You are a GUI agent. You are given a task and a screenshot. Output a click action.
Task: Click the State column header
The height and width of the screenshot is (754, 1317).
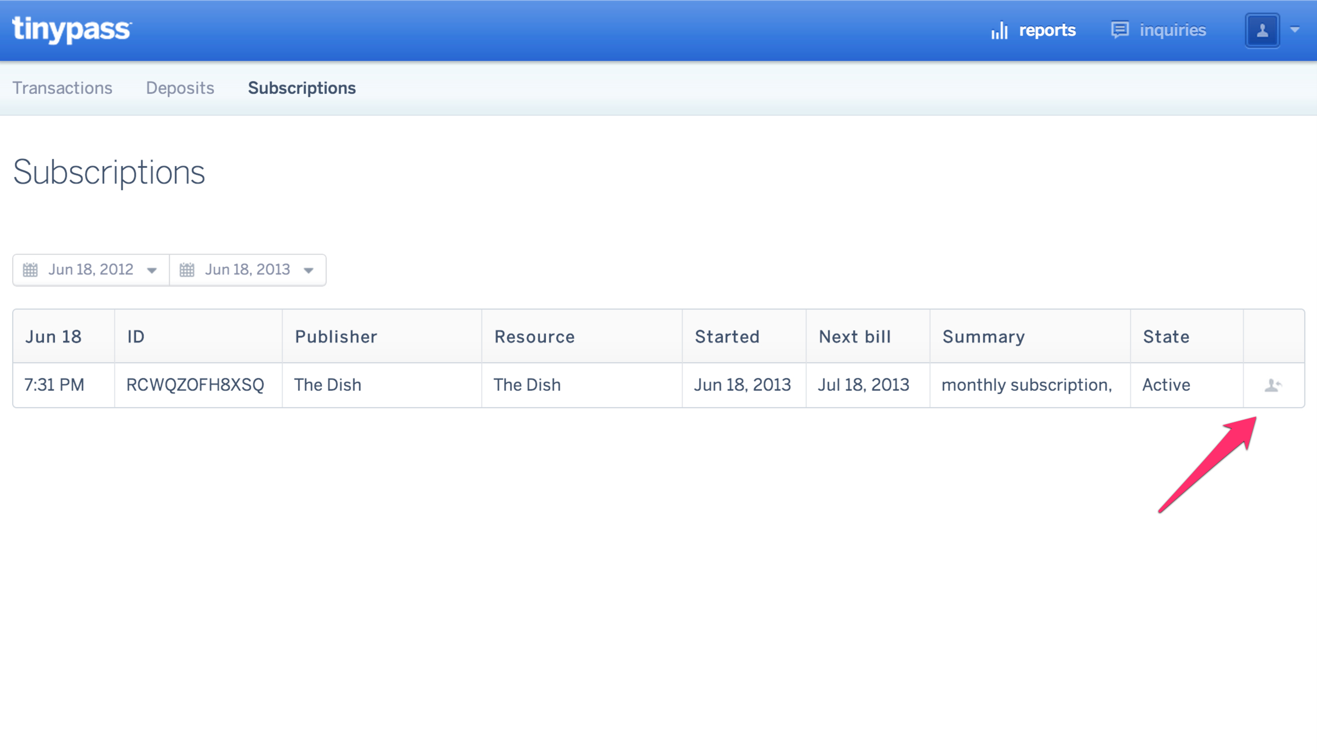point(1166,336)
